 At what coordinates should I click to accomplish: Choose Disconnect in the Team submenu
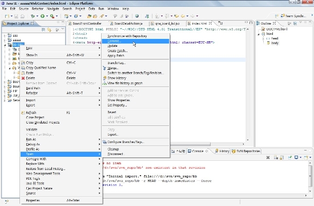tap(135, 154)
